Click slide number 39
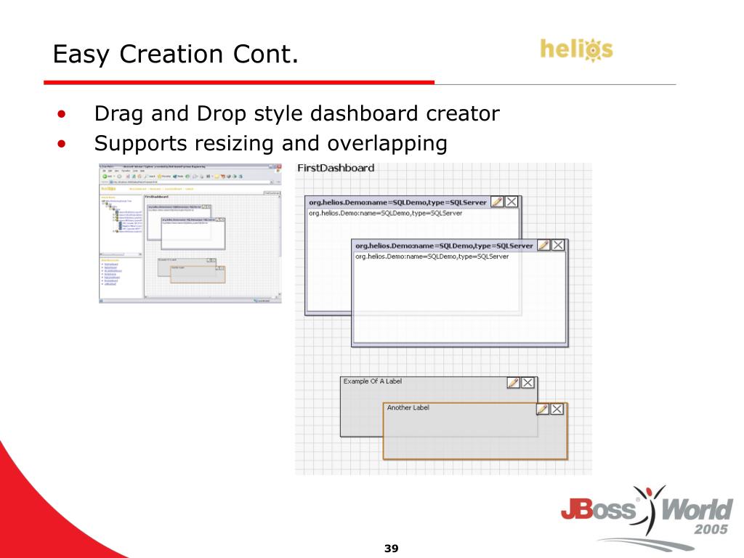 click(392, 549)
